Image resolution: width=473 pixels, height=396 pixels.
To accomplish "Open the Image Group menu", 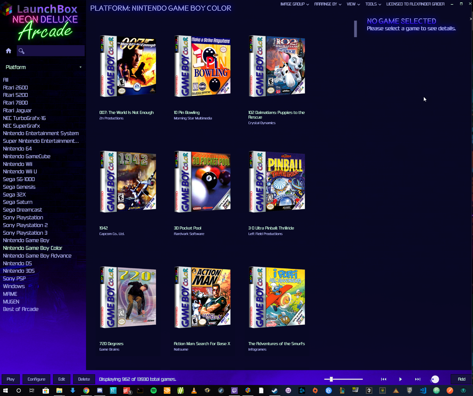I will 295,4.
